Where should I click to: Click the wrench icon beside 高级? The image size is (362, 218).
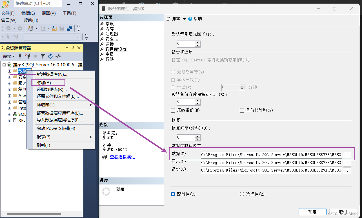(102, 54)
